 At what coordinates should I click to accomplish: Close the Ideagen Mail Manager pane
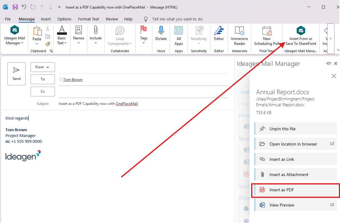point(336,63)
